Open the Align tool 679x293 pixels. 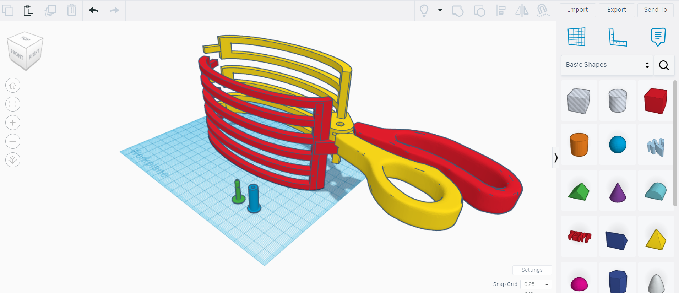click(501, 10)
